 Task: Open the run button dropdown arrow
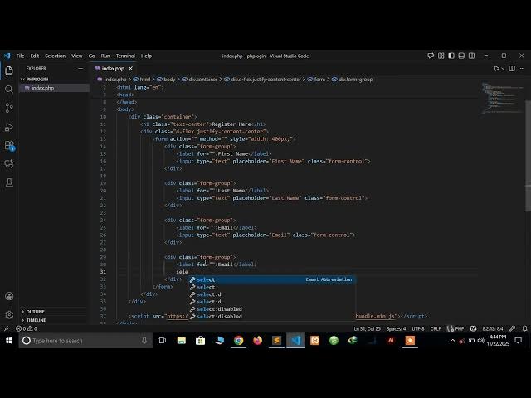click(x=503, y=68)
